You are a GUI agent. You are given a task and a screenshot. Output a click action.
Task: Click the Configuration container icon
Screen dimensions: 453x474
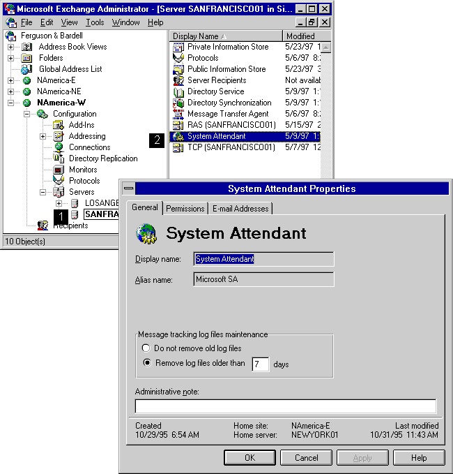(43, 114)
